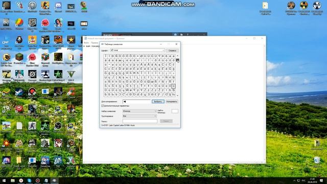327x184 pixels.
Task: Click the Go to Unicode input box
Action: tap(175, 111)
